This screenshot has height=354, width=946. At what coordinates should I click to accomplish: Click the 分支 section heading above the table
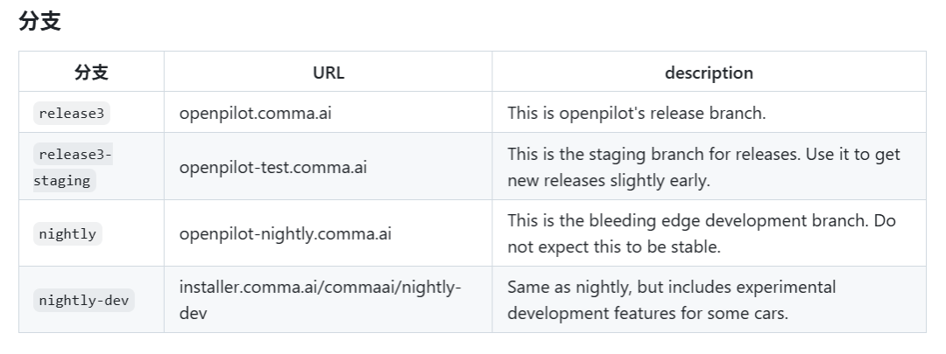39,22
